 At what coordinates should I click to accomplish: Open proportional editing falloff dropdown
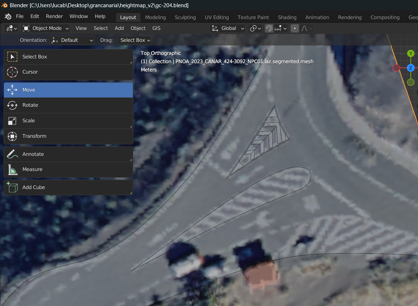point(306,28)
